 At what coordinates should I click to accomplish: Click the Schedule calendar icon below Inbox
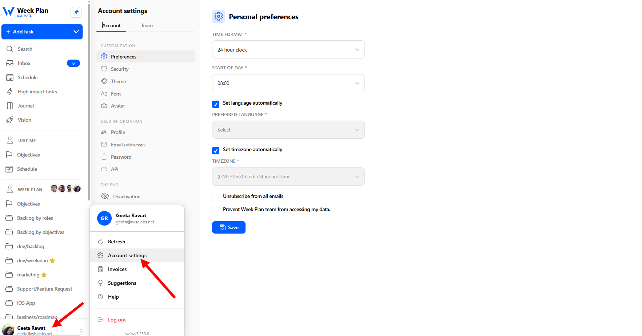pos(10,77)
